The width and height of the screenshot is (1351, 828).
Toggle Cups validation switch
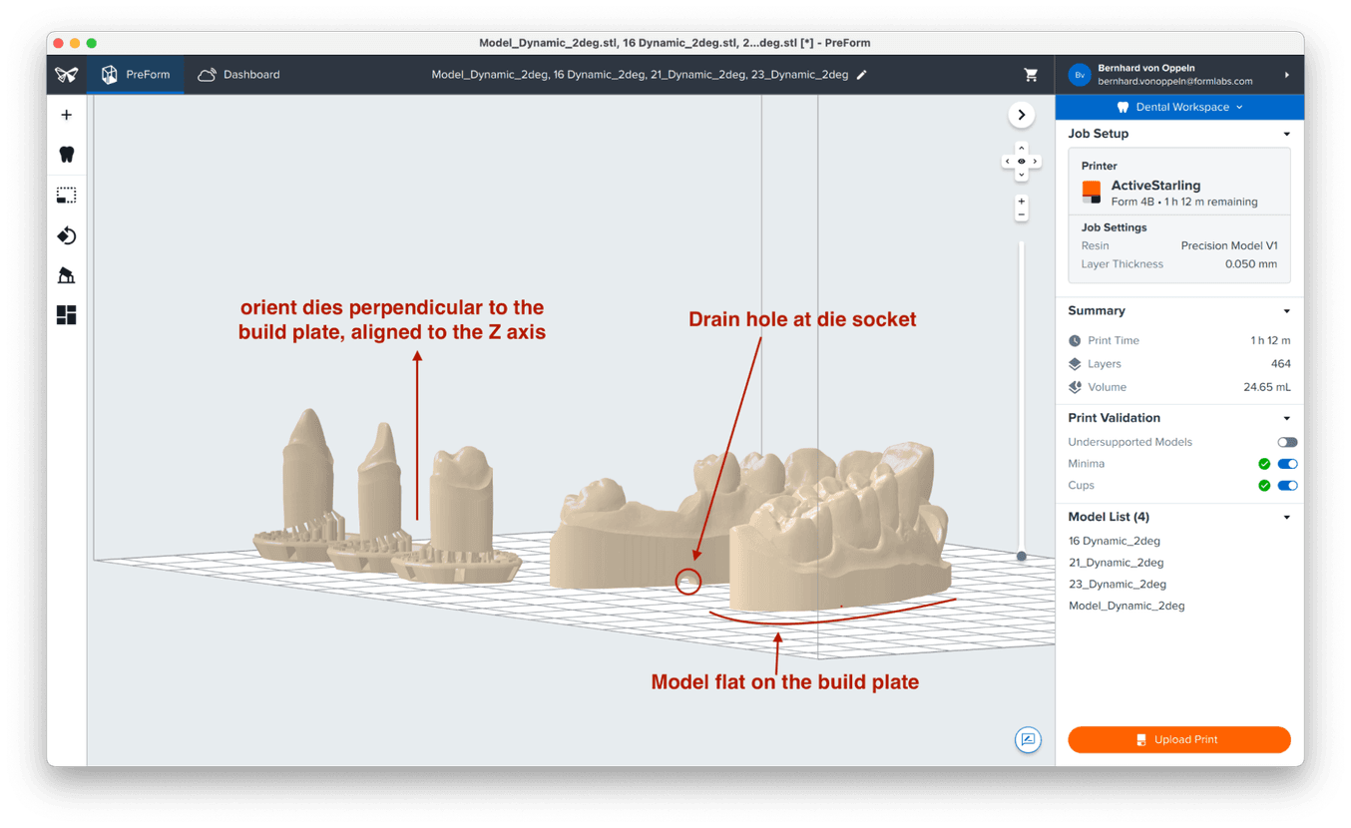tap(1287, 486)
